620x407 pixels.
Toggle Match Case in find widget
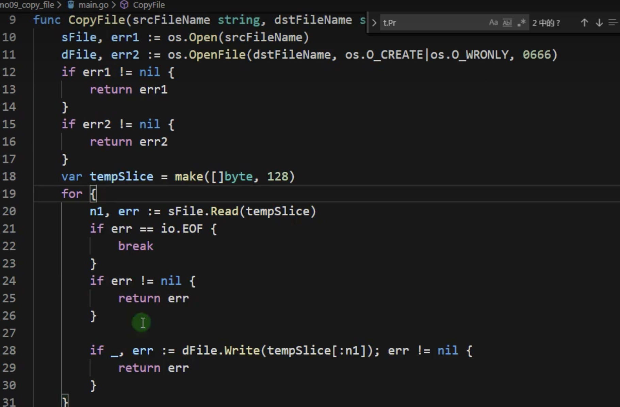pos(493,23)
